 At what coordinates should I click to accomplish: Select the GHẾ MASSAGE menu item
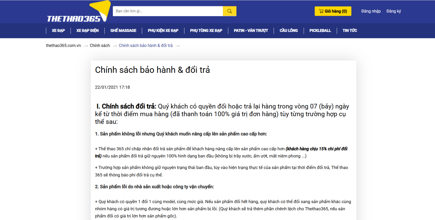123,30
